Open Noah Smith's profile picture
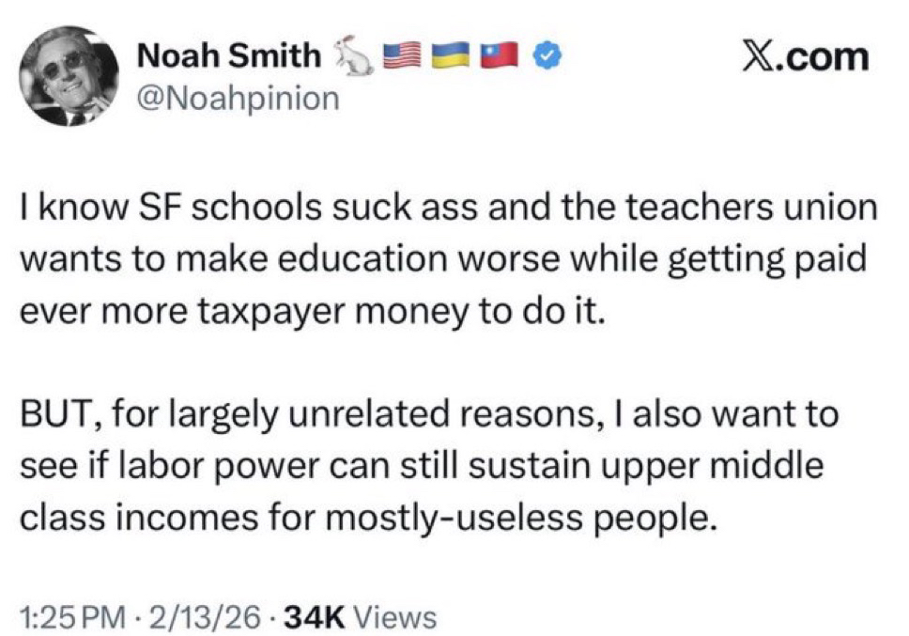 tap(69, 82)
